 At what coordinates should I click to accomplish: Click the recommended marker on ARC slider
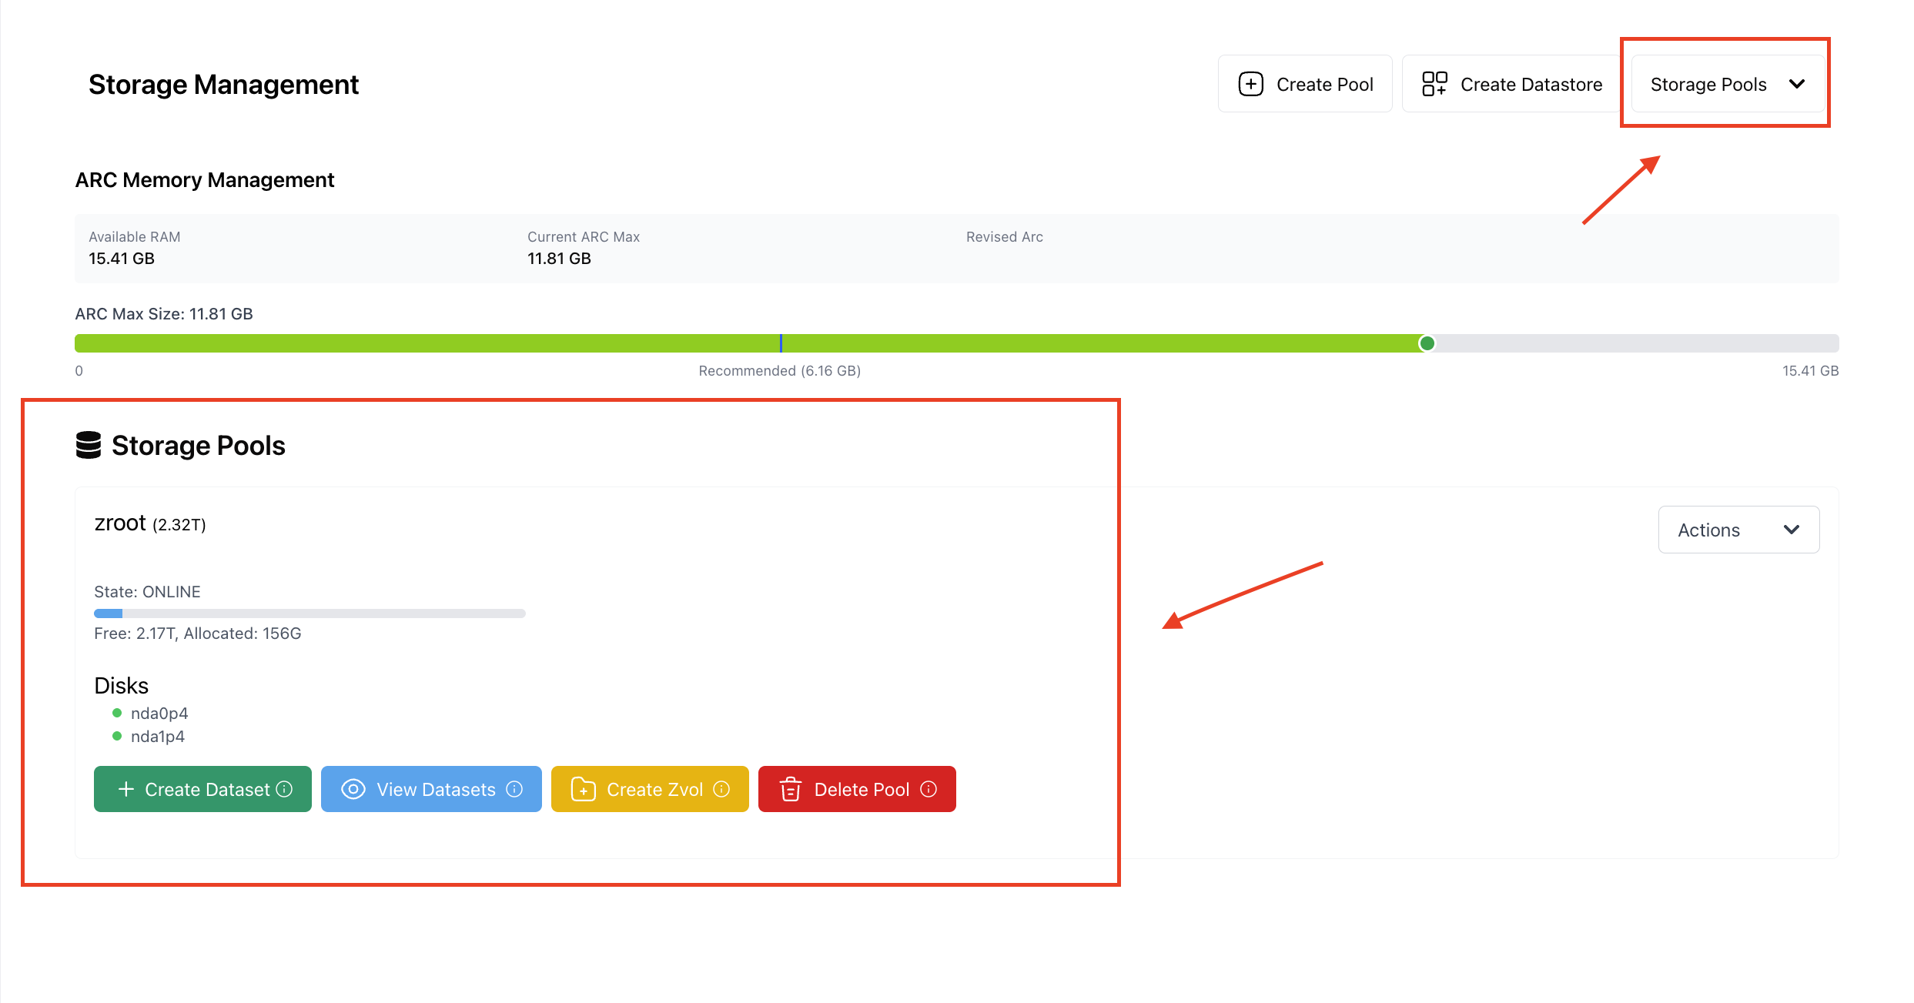781,343
